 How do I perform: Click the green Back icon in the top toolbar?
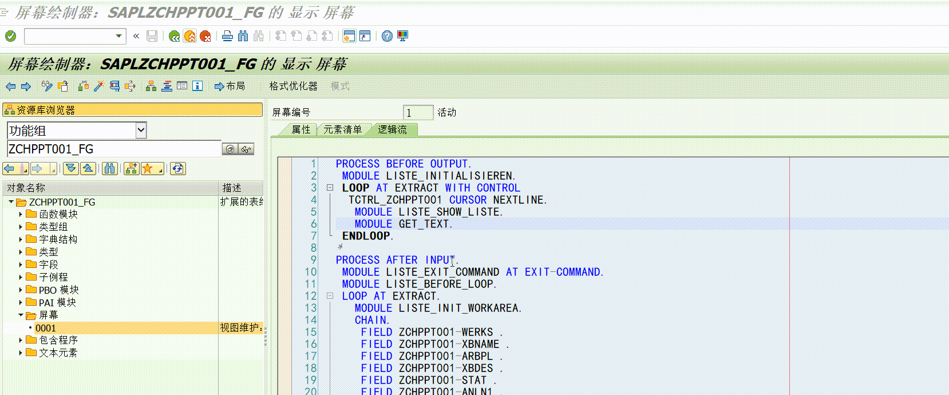(x=175, y=36)
